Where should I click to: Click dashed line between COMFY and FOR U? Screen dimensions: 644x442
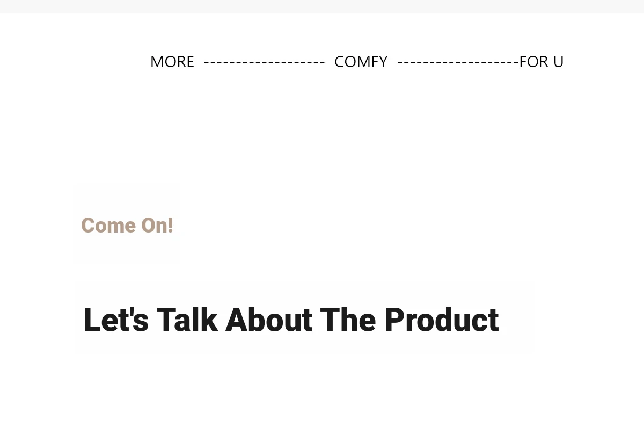pyautogui.click(x=458, y=62)
